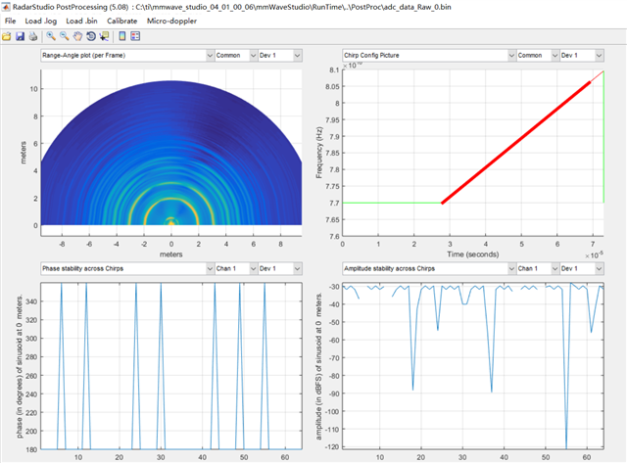Toggle the insert legend icon

(x=135, y=36)
